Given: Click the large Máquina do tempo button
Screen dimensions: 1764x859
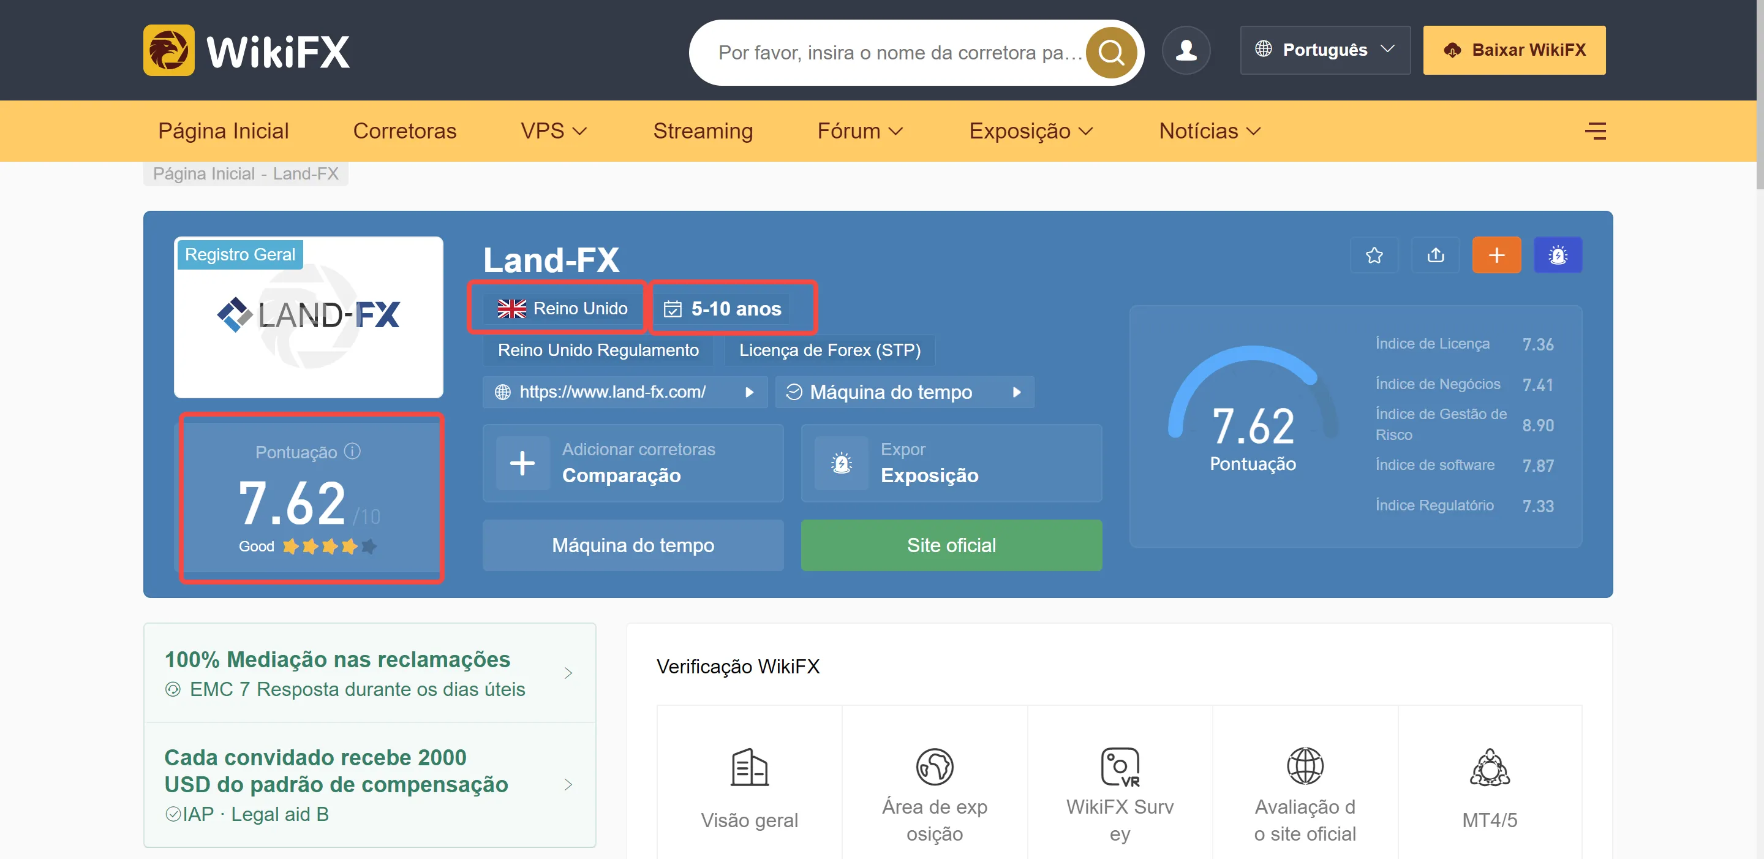Looking at the screenshot, I should (633, 545).
